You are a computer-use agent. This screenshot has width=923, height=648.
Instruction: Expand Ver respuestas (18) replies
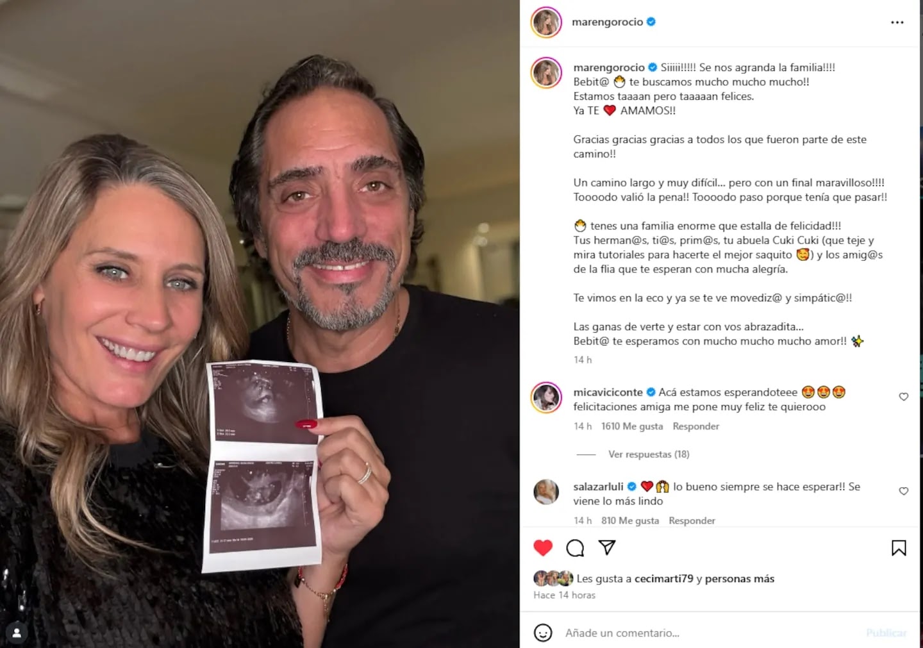tap(649, 454)
